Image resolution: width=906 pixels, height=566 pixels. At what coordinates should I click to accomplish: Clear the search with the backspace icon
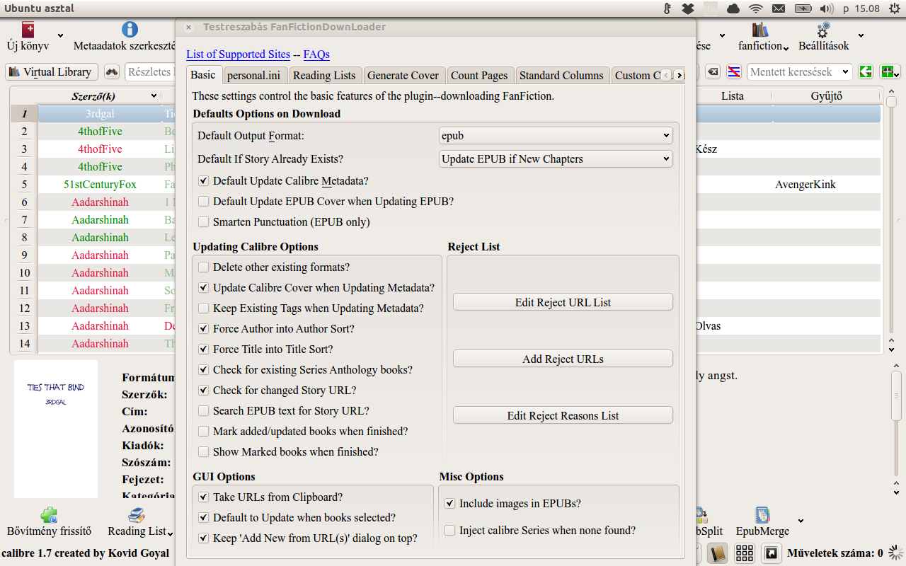(713, 71)
